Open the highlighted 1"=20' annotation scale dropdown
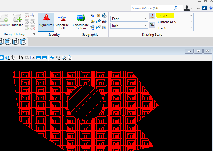This screenshot has height=151, width=213. pos(175,16)
